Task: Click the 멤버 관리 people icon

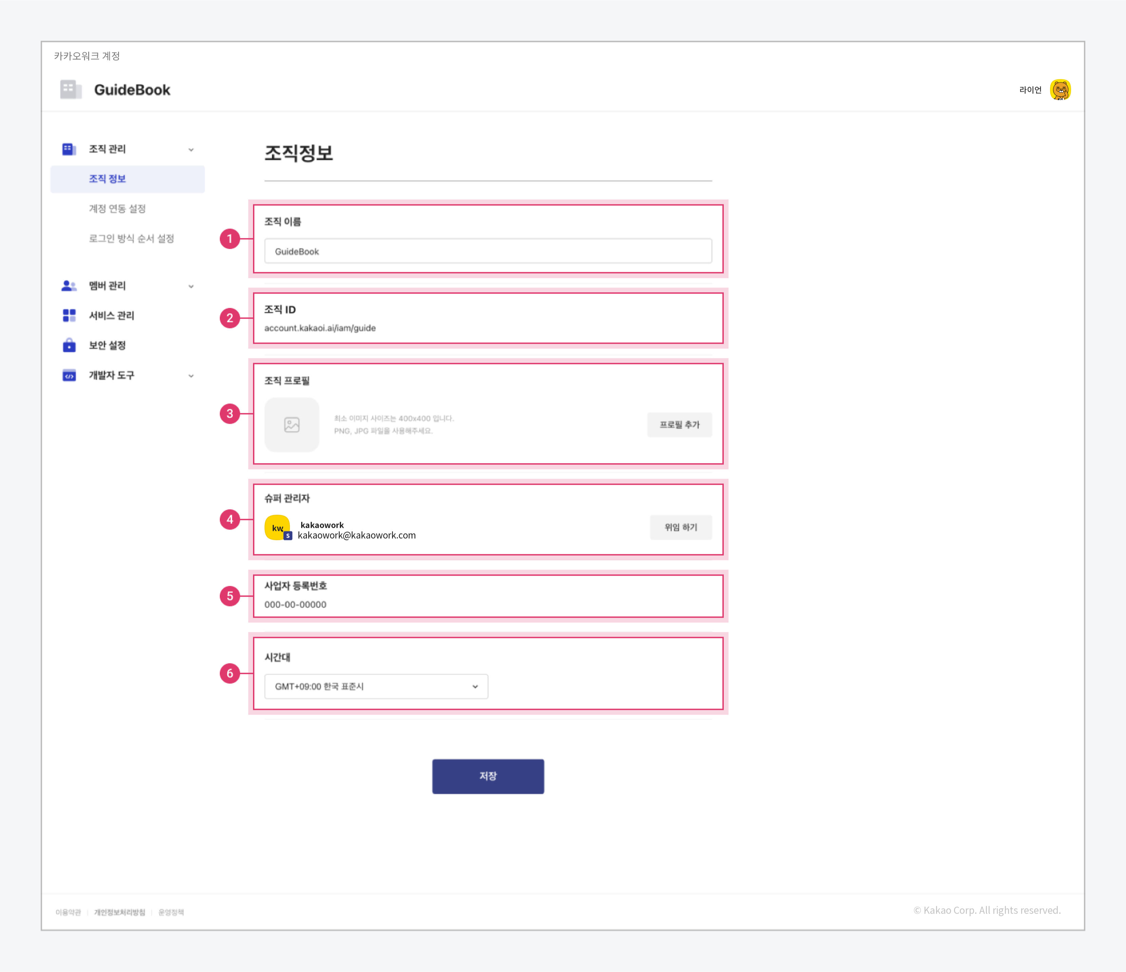Action: click(69, 286)
